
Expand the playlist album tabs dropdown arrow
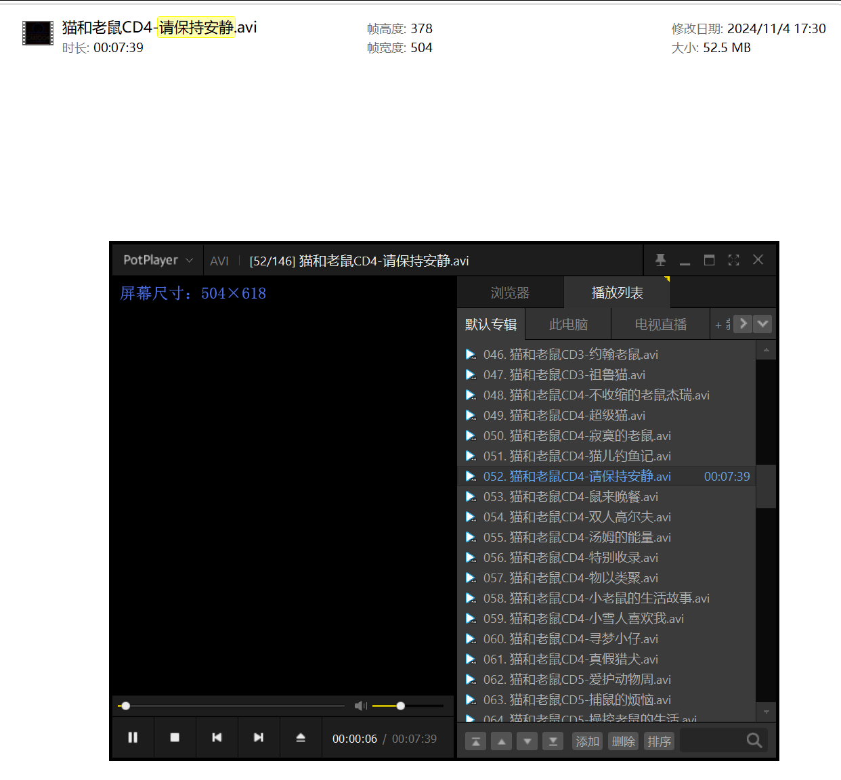pos(762,324)
